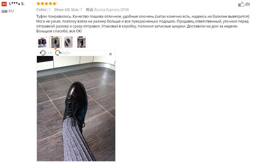Click the enlarged shoe photo
The height and width of the screenshot is (163, 255).
click(76, 108)
